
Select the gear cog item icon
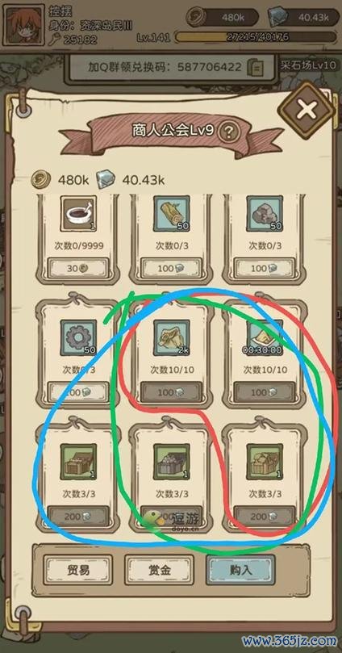coord(78,337)
